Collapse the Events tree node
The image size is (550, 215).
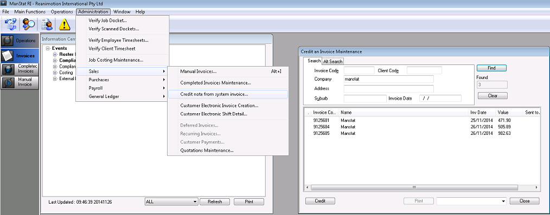pyautogui.click(x=48, y=48)
